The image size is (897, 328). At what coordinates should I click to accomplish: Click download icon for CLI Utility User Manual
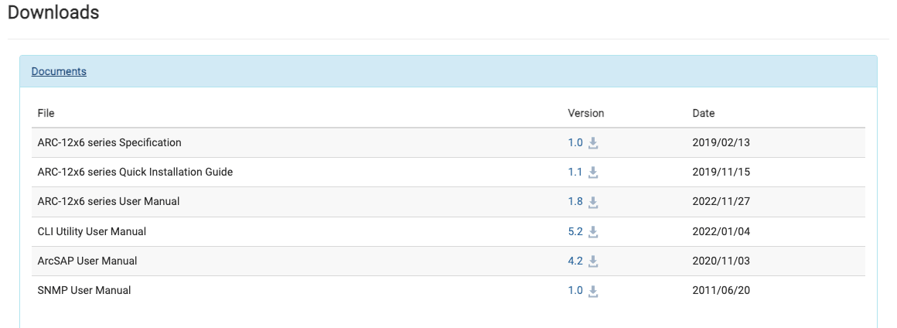coord(593,231)
